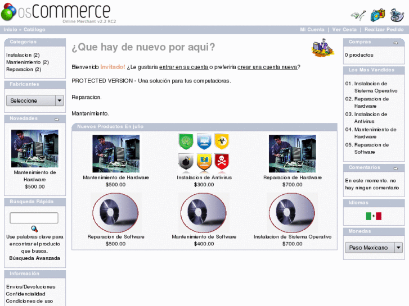
Task: Open Reparacion de Software disc image
Action: (x=116, y=213)
